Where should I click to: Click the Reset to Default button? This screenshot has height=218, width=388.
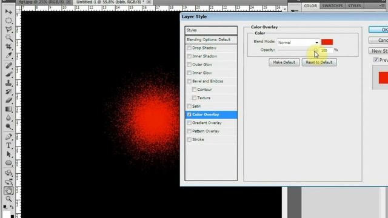[x=319, y=62]
